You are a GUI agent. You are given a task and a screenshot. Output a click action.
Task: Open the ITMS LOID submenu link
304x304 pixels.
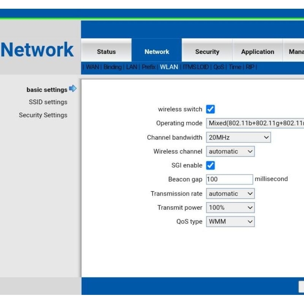tap(196, 67)
